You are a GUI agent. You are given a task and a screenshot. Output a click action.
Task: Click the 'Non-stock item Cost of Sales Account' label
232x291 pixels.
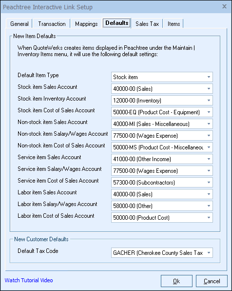pyautogui.click(x=61, y=145)
